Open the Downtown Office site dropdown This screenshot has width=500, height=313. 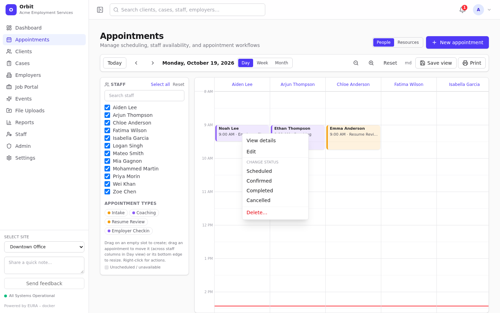44,247
